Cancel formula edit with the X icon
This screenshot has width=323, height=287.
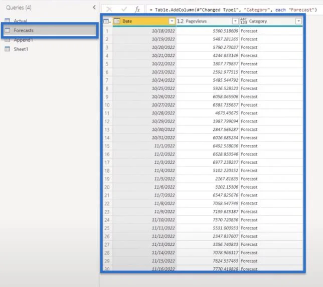click(x=109, y=9)
